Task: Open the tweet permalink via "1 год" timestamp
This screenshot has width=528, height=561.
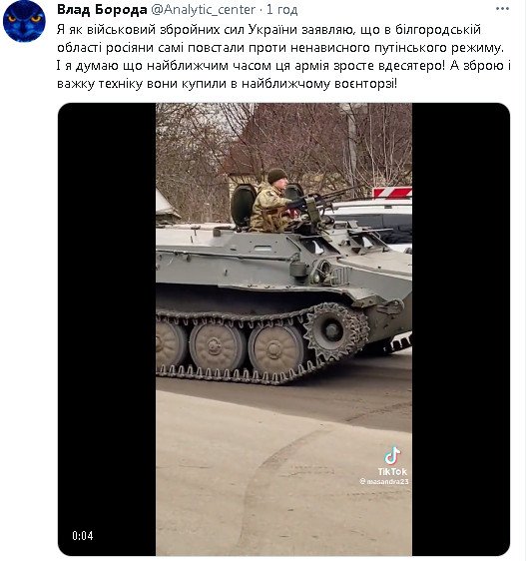Action: pyautogui.click(x=281, y=10)
